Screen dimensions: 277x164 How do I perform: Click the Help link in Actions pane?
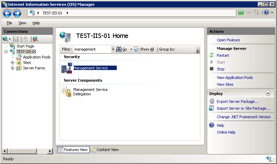click(220, 125)
